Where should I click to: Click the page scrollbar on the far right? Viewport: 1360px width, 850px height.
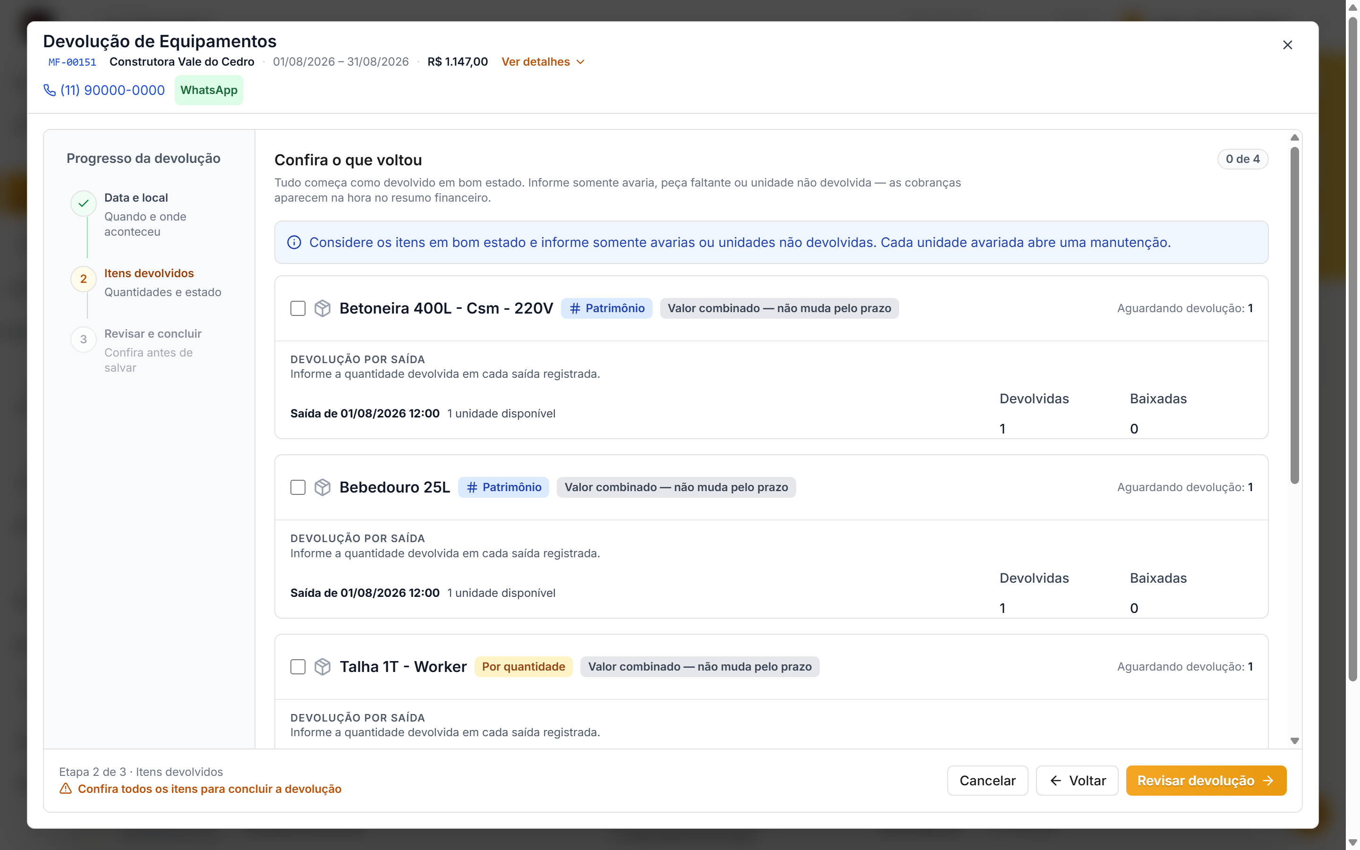1353,348
